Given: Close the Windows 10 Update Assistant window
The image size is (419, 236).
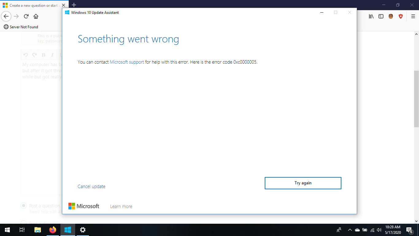Looking at the screenshot, I should 350,13.
